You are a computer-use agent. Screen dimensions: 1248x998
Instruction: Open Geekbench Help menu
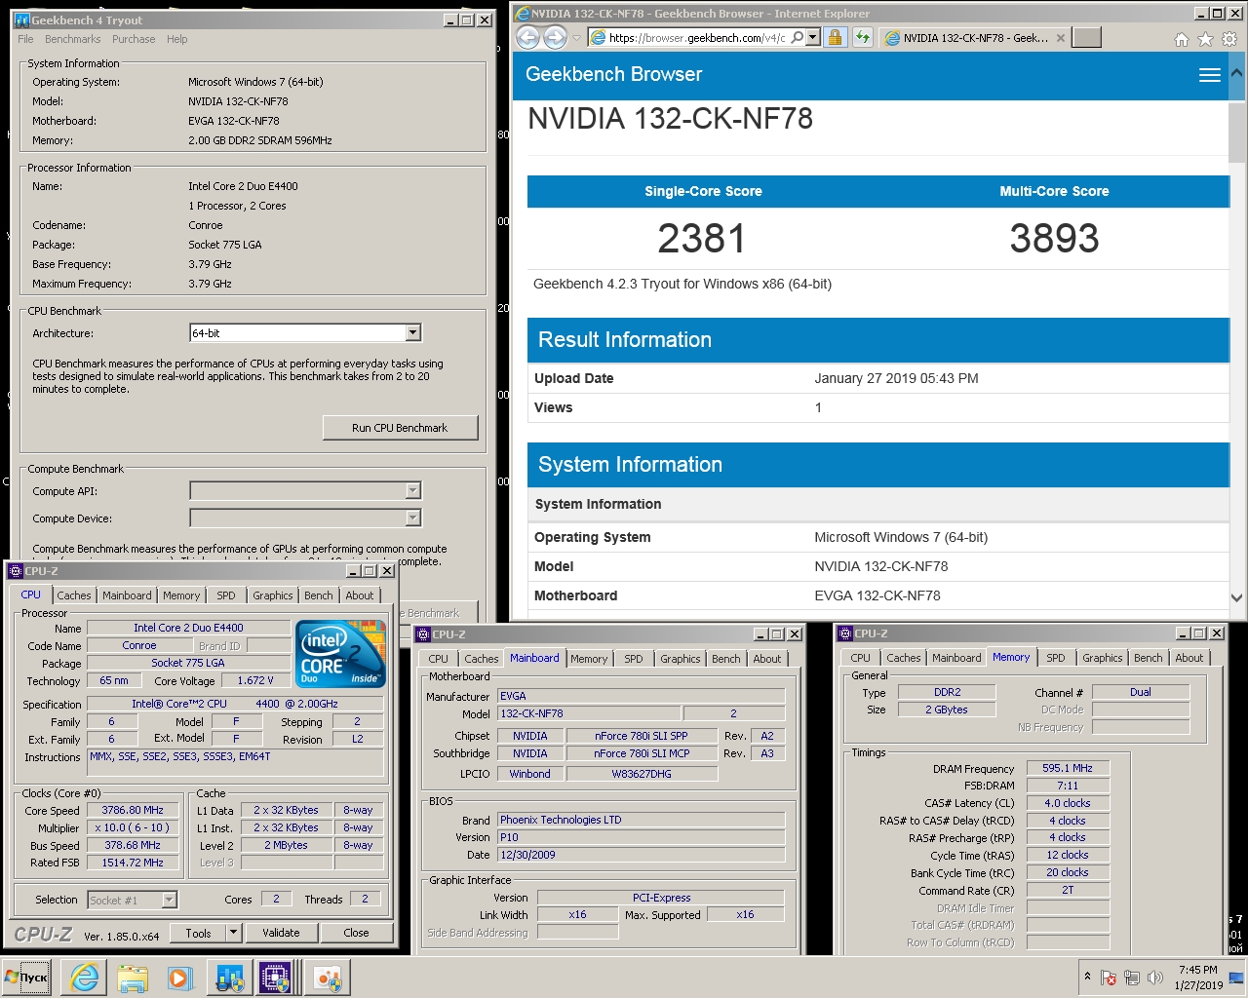tap(176, 39)
